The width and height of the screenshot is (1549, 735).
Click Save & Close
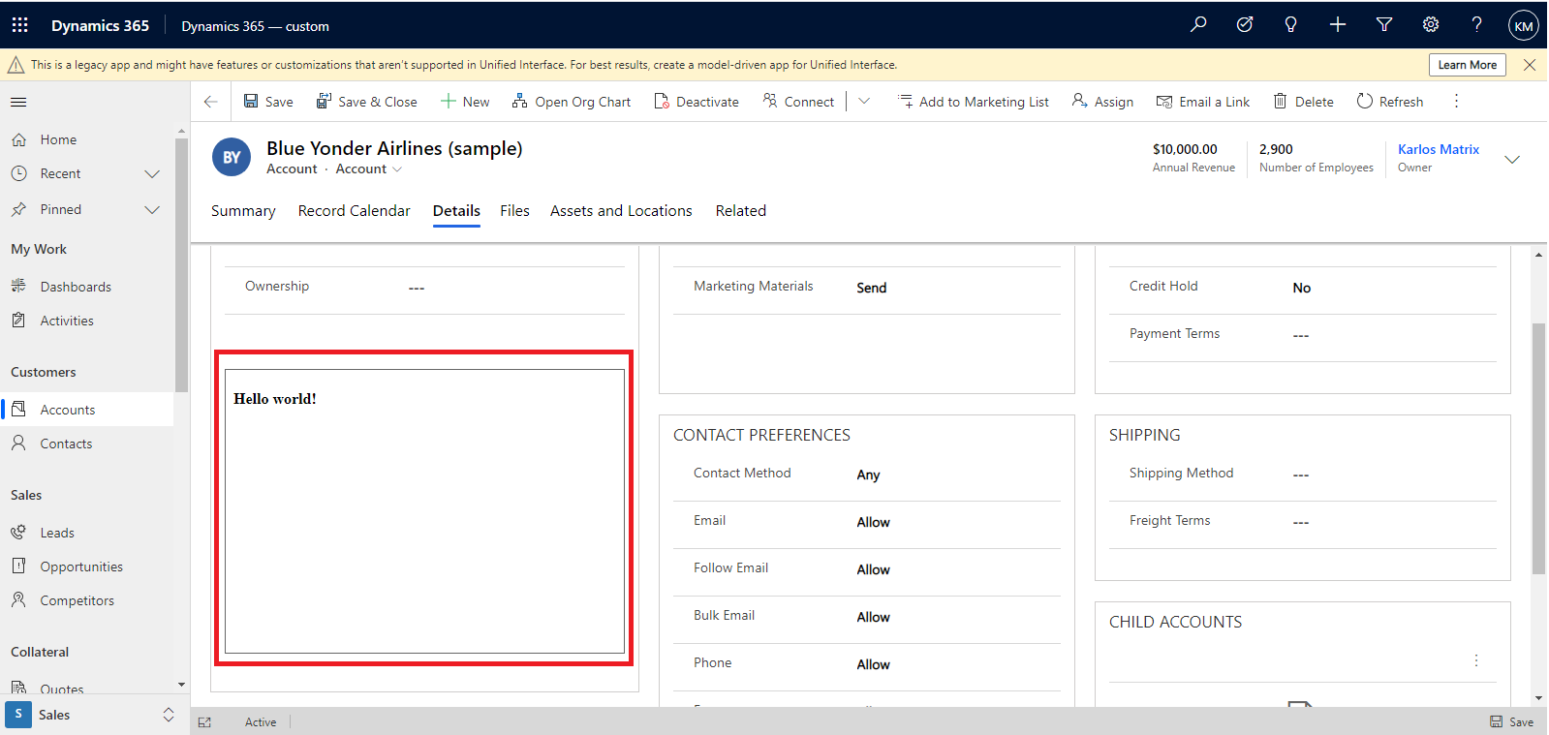coord(367,102)
